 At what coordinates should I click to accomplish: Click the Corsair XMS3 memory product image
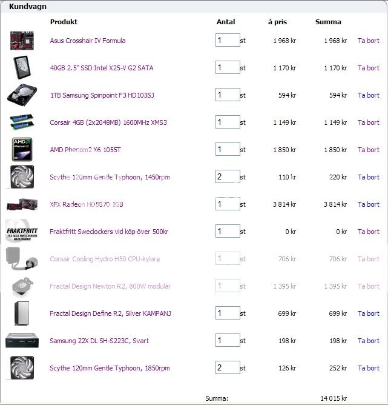click(x=22, y=122)
